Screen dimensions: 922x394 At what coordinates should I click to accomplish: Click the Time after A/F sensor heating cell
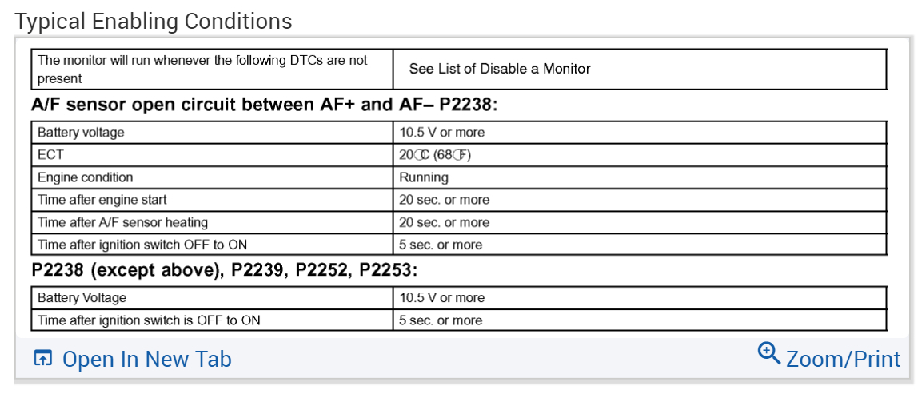[123, 222]
